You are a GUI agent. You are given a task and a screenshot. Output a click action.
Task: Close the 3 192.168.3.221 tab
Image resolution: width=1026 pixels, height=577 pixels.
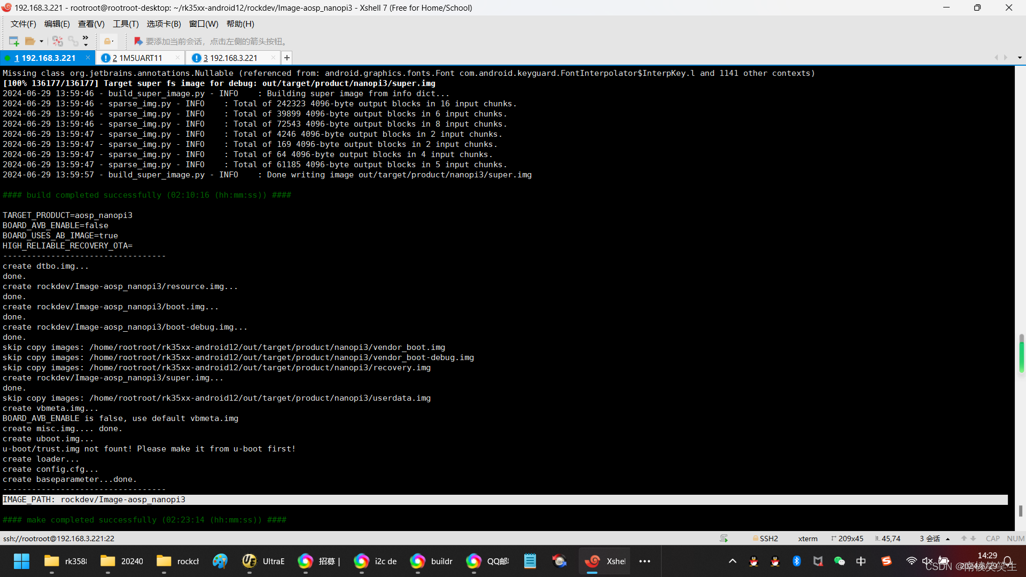(273, 58)
